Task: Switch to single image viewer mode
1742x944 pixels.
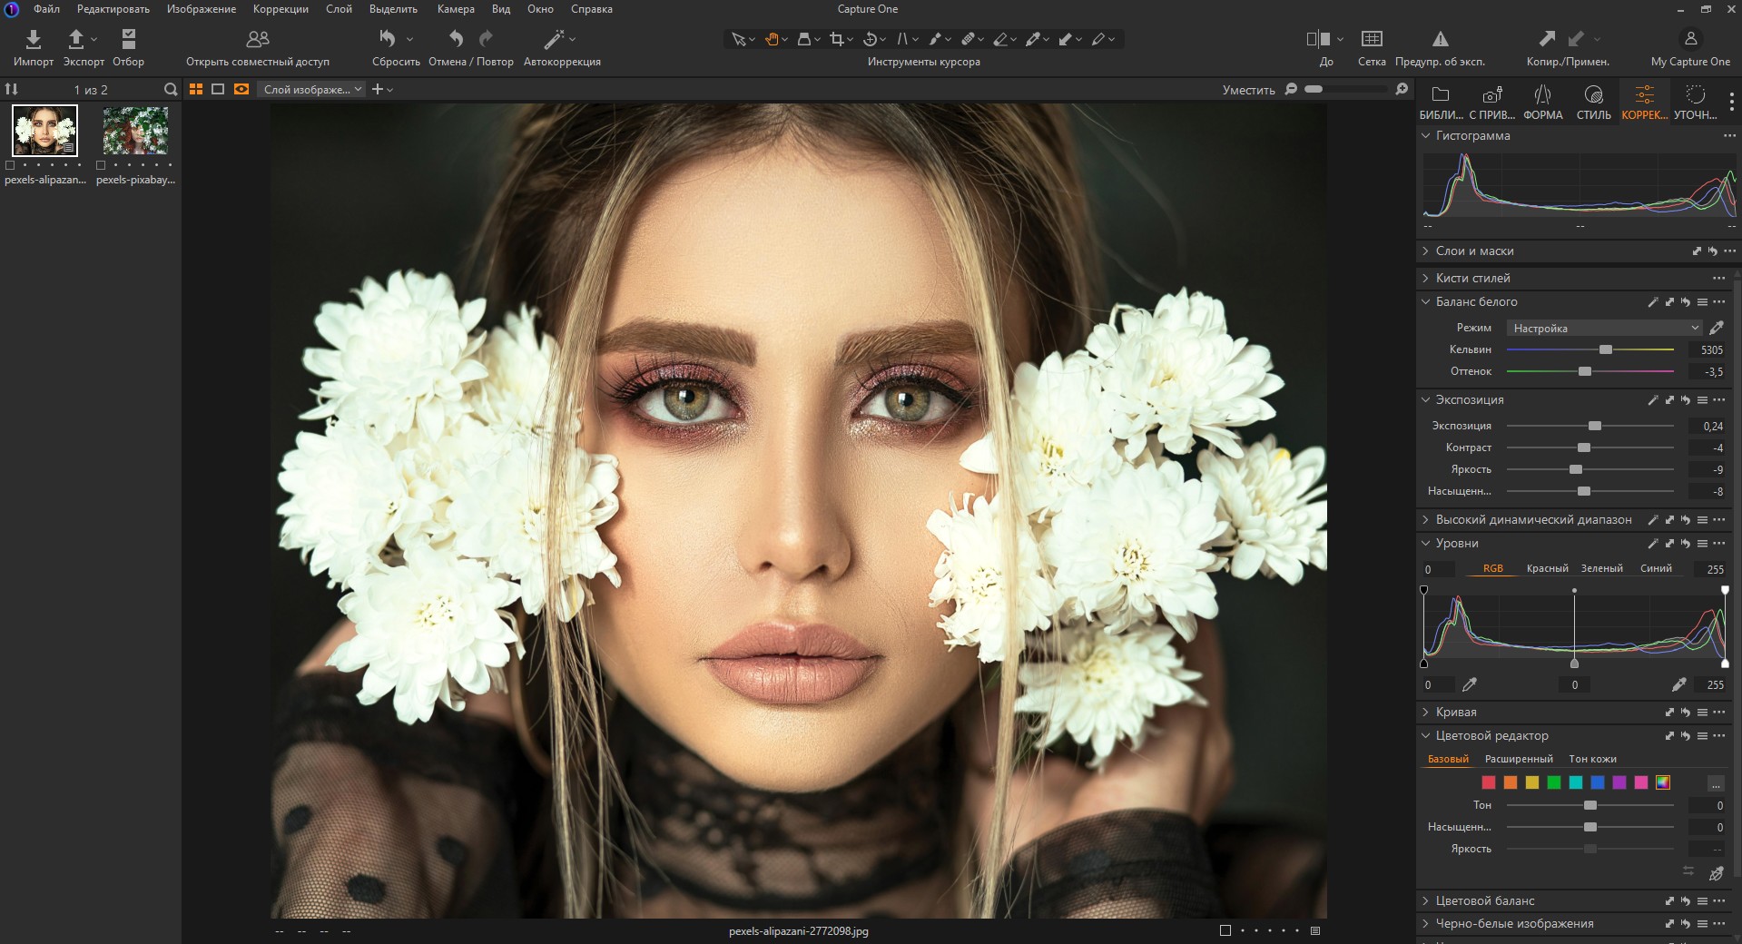Action: click(218, 89)
